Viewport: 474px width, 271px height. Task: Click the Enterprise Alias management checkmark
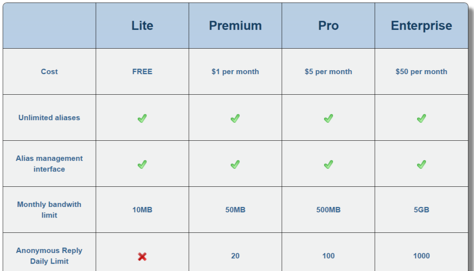[421, 164]
